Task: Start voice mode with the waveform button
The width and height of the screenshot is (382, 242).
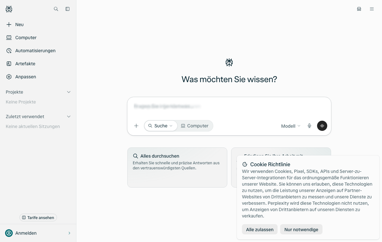Action: 322,126
